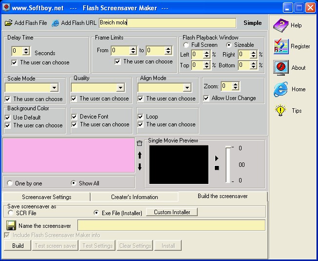The width and height of the screenshot is (318, 261).
Task: Toggle Use Default background color
Action: coord(8,118)
